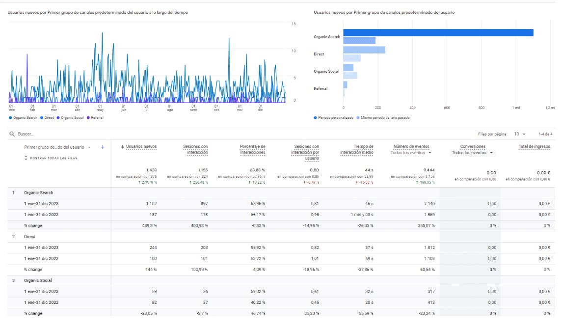The height and width of the screenshot is (330, 562).
Task: Click Porcentaje de interacciones column header
Action: coord(252,149)
